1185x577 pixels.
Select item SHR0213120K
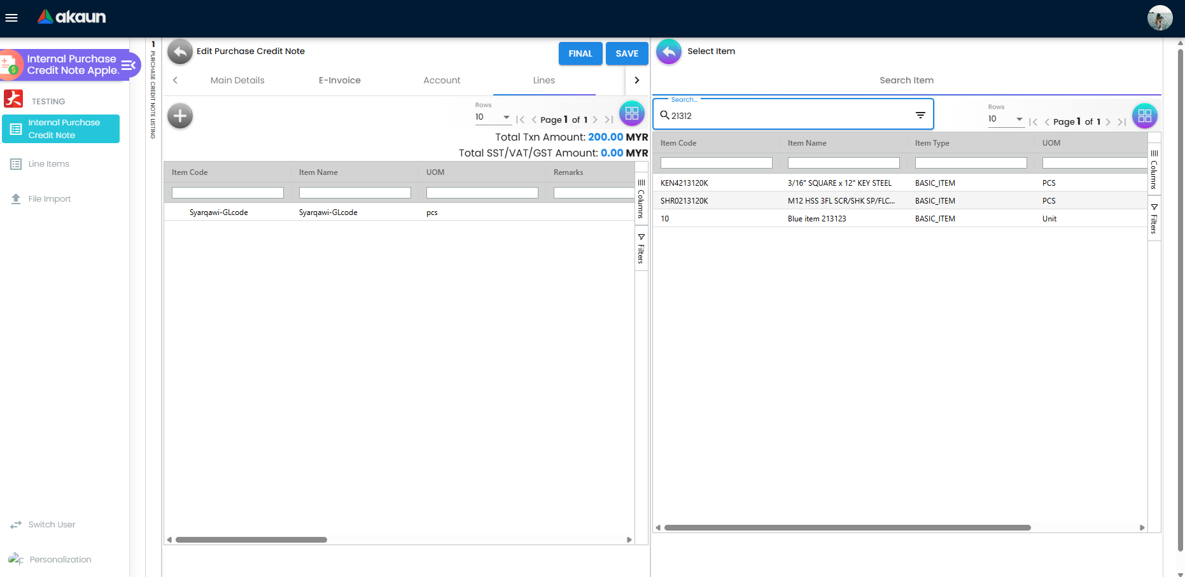900,201
